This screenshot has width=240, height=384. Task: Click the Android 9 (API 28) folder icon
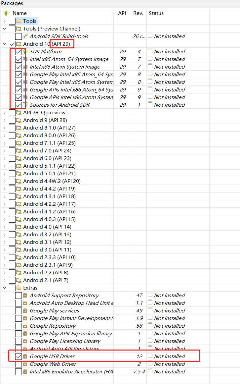(x=19, y=120)
